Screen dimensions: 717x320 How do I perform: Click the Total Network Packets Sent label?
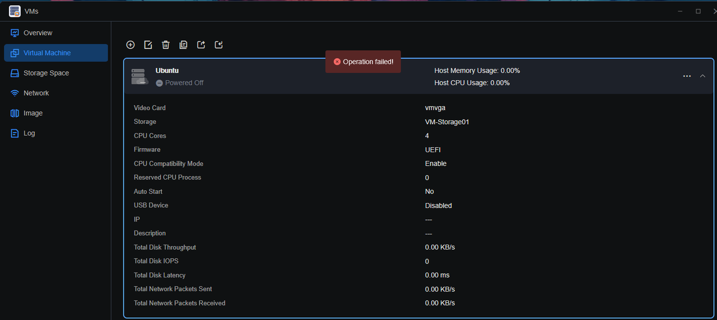[173, 289]
